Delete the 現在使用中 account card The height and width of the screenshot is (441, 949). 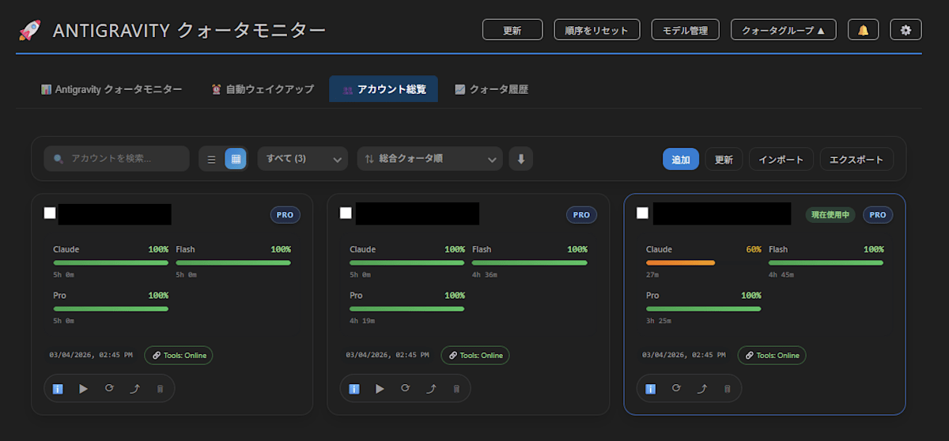tap(728, 389)
